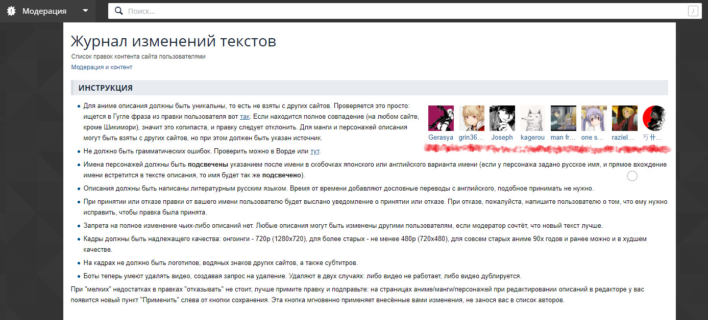Open the kagerou wolf avatar
This screenshot has width=708, height=320.
(532, 118)
